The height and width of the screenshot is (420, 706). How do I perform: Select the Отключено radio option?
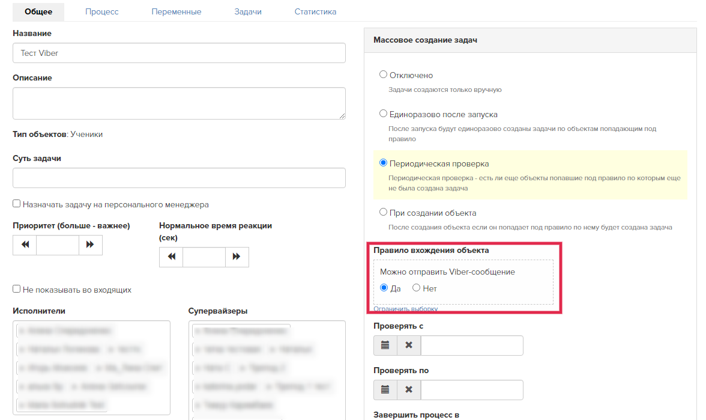point(383,75)
